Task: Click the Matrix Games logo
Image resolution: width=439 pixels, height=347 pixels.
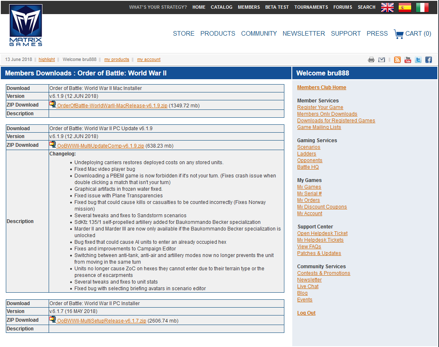Action: (x=26, y=25)
